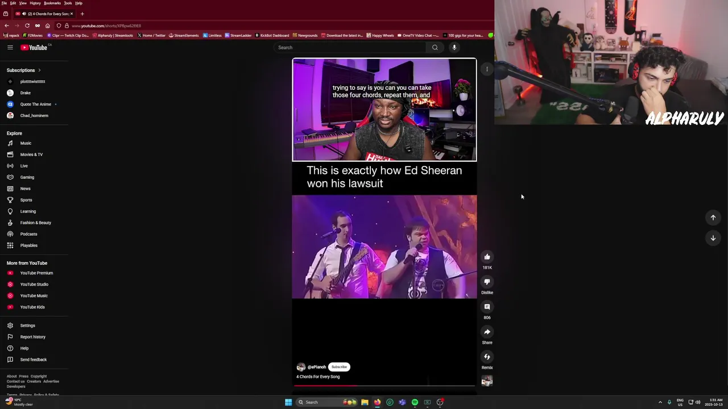This screenshot has width=728, height=409.
Task: Open the browser History menu
Action: (x=35, y=3)
